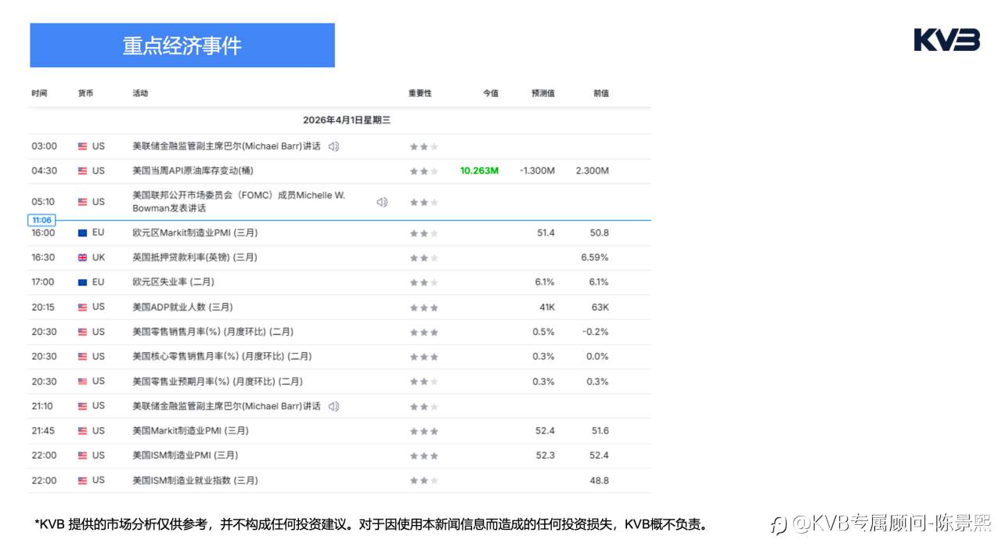
Task: Click the 预测值 column header
Action: point(542,93)
